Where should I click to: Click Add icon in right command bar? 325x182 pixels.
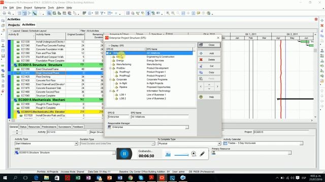click(x=322, y=20)
